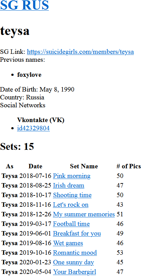Image resolution: width=141 pixels, height=276 pixels.
Task: Open the My summer memories set
Action: pos(84,214)
